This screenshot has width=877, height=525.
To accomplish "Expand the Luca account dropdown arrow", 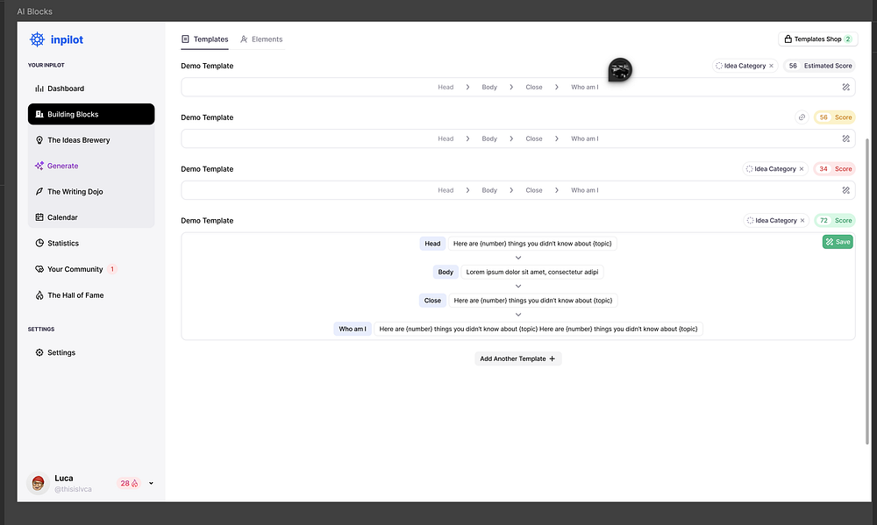I will (x=151, y=483).
